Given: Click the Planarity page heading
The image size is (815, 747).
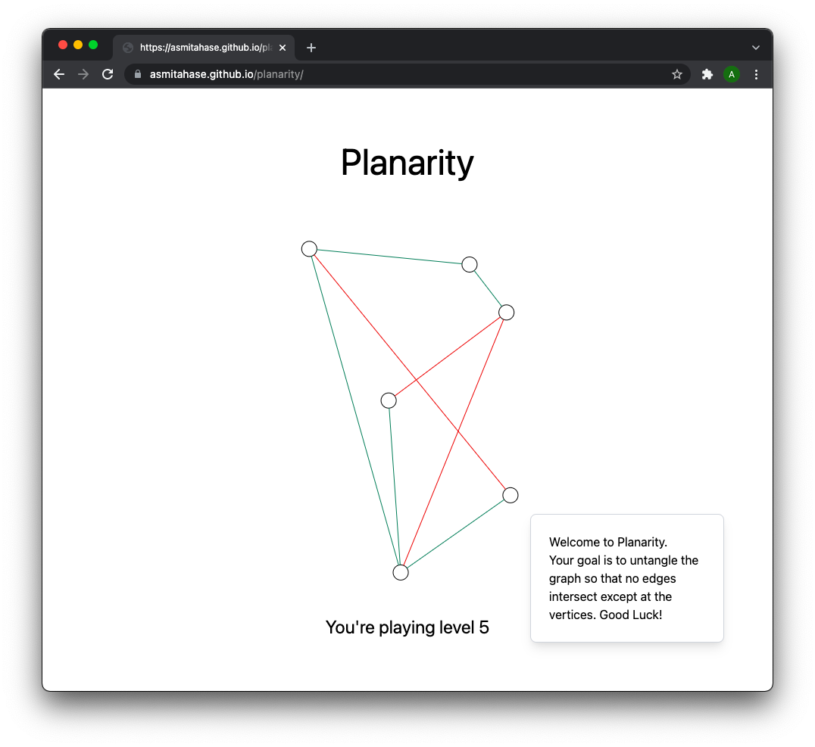Looking at the screenshot, I should click(407, 163).
